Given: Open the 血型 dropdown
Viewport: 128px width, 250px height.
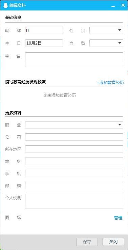Looking at the screenshot, I should coord(106,43).
